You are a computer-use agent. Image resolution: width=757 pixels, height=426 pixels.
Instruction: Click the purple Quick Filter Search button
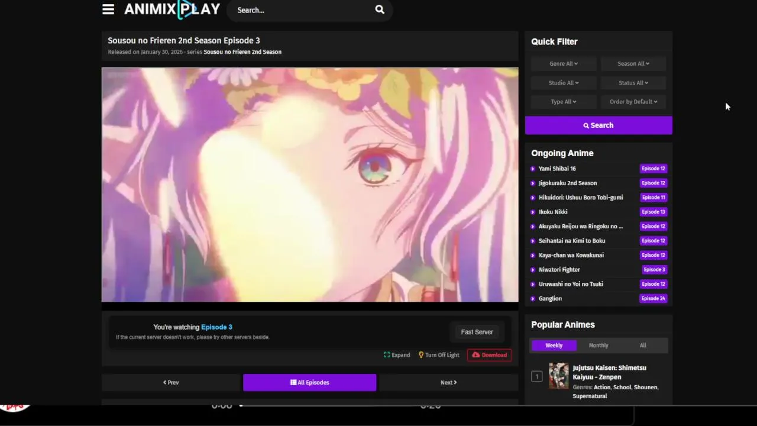pos(599,125)
